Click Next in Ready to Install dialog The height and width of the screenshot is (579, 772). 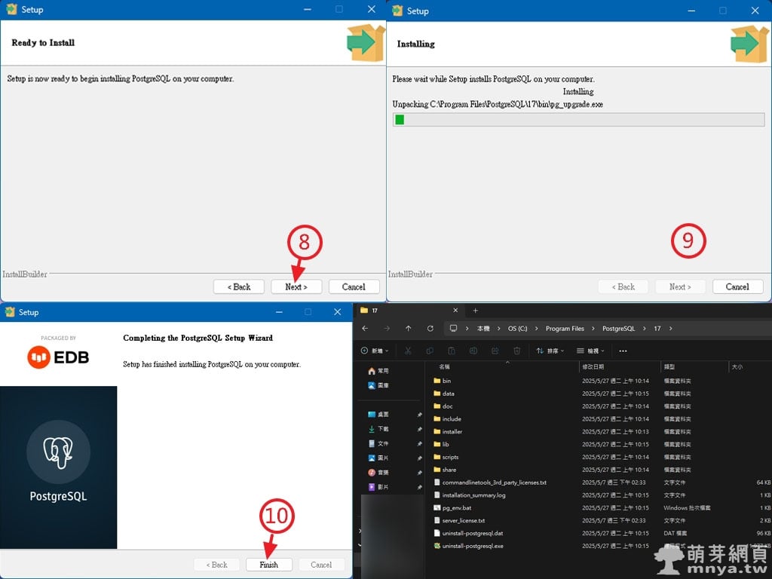pyautogui.click(x=296, y=286)
